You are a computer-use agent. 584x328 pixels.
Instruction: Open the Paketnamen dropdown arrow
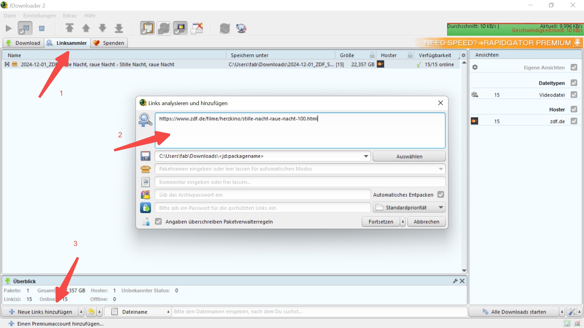coord(441,169)
